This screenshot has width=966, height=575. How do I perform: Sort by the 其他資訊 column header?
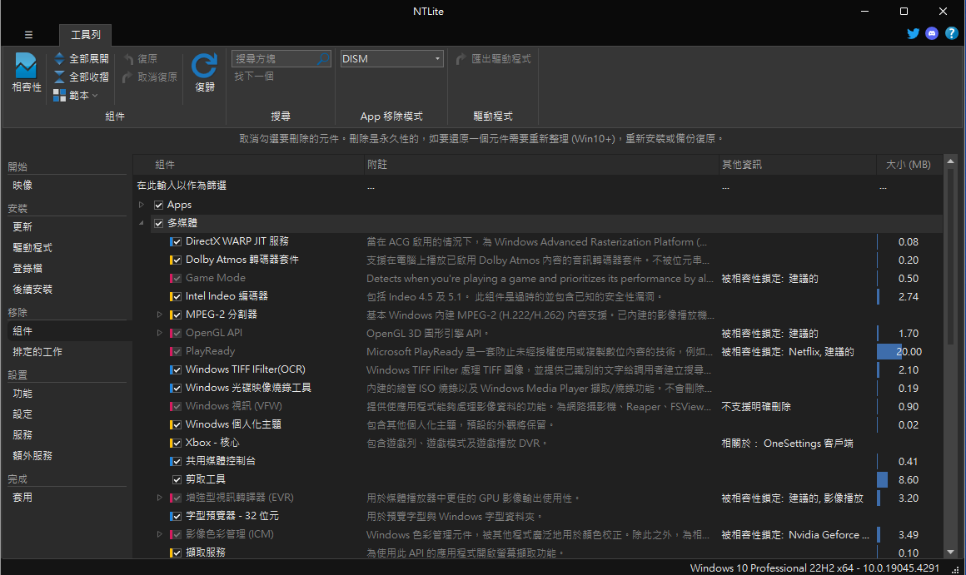pos(799,165)
